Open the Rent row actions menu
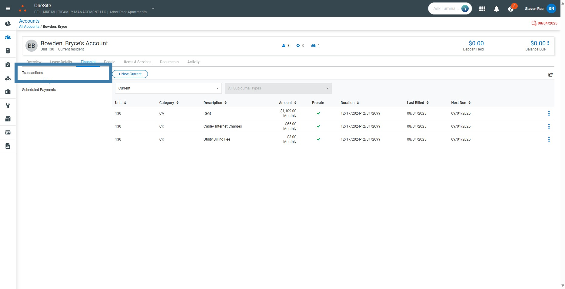565x289 pixels. coord(549,113)
